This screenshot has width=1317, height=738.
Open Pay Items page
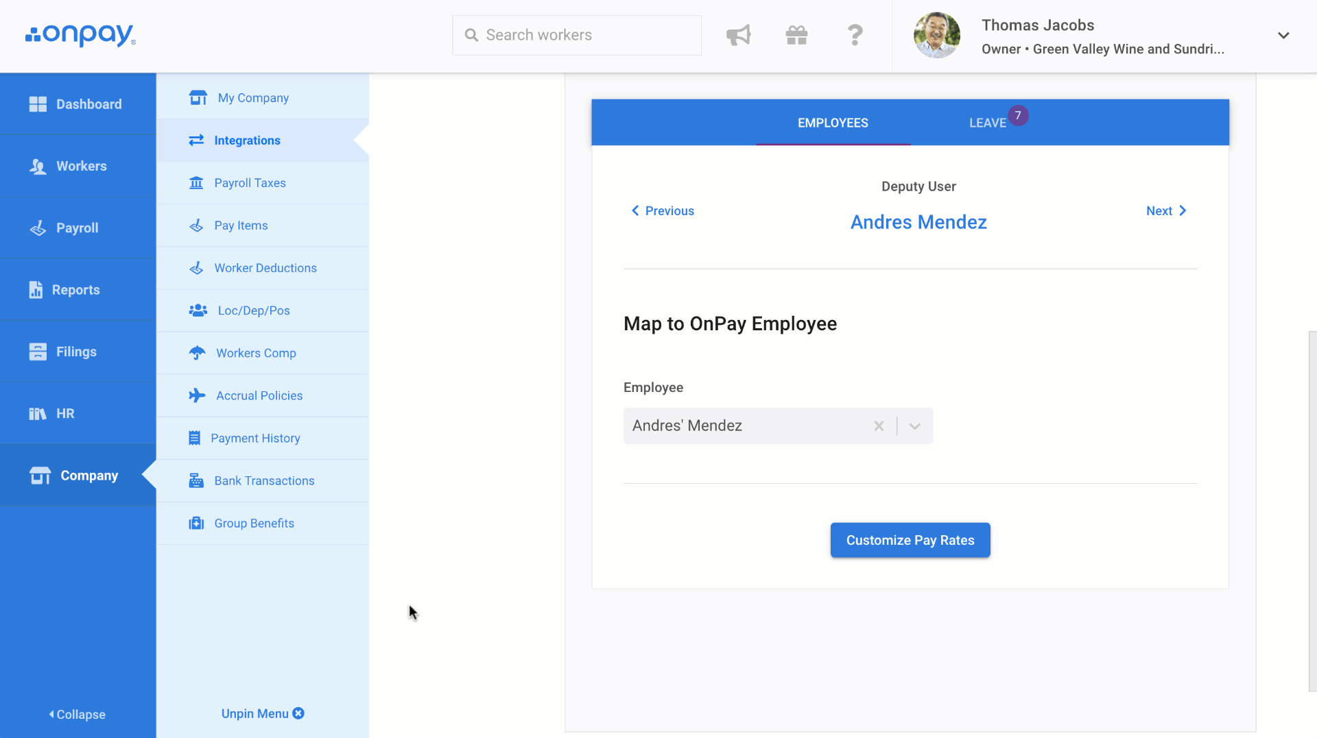pyautogui.click(x=263, y=225)
